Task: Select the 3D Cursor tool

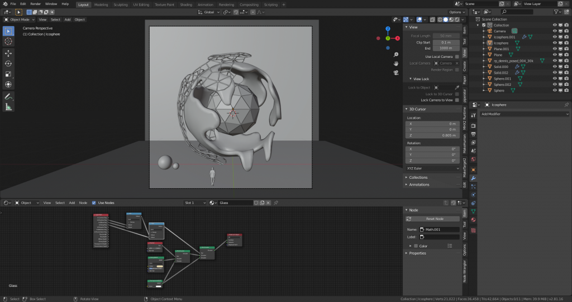Action: point(8,41)
